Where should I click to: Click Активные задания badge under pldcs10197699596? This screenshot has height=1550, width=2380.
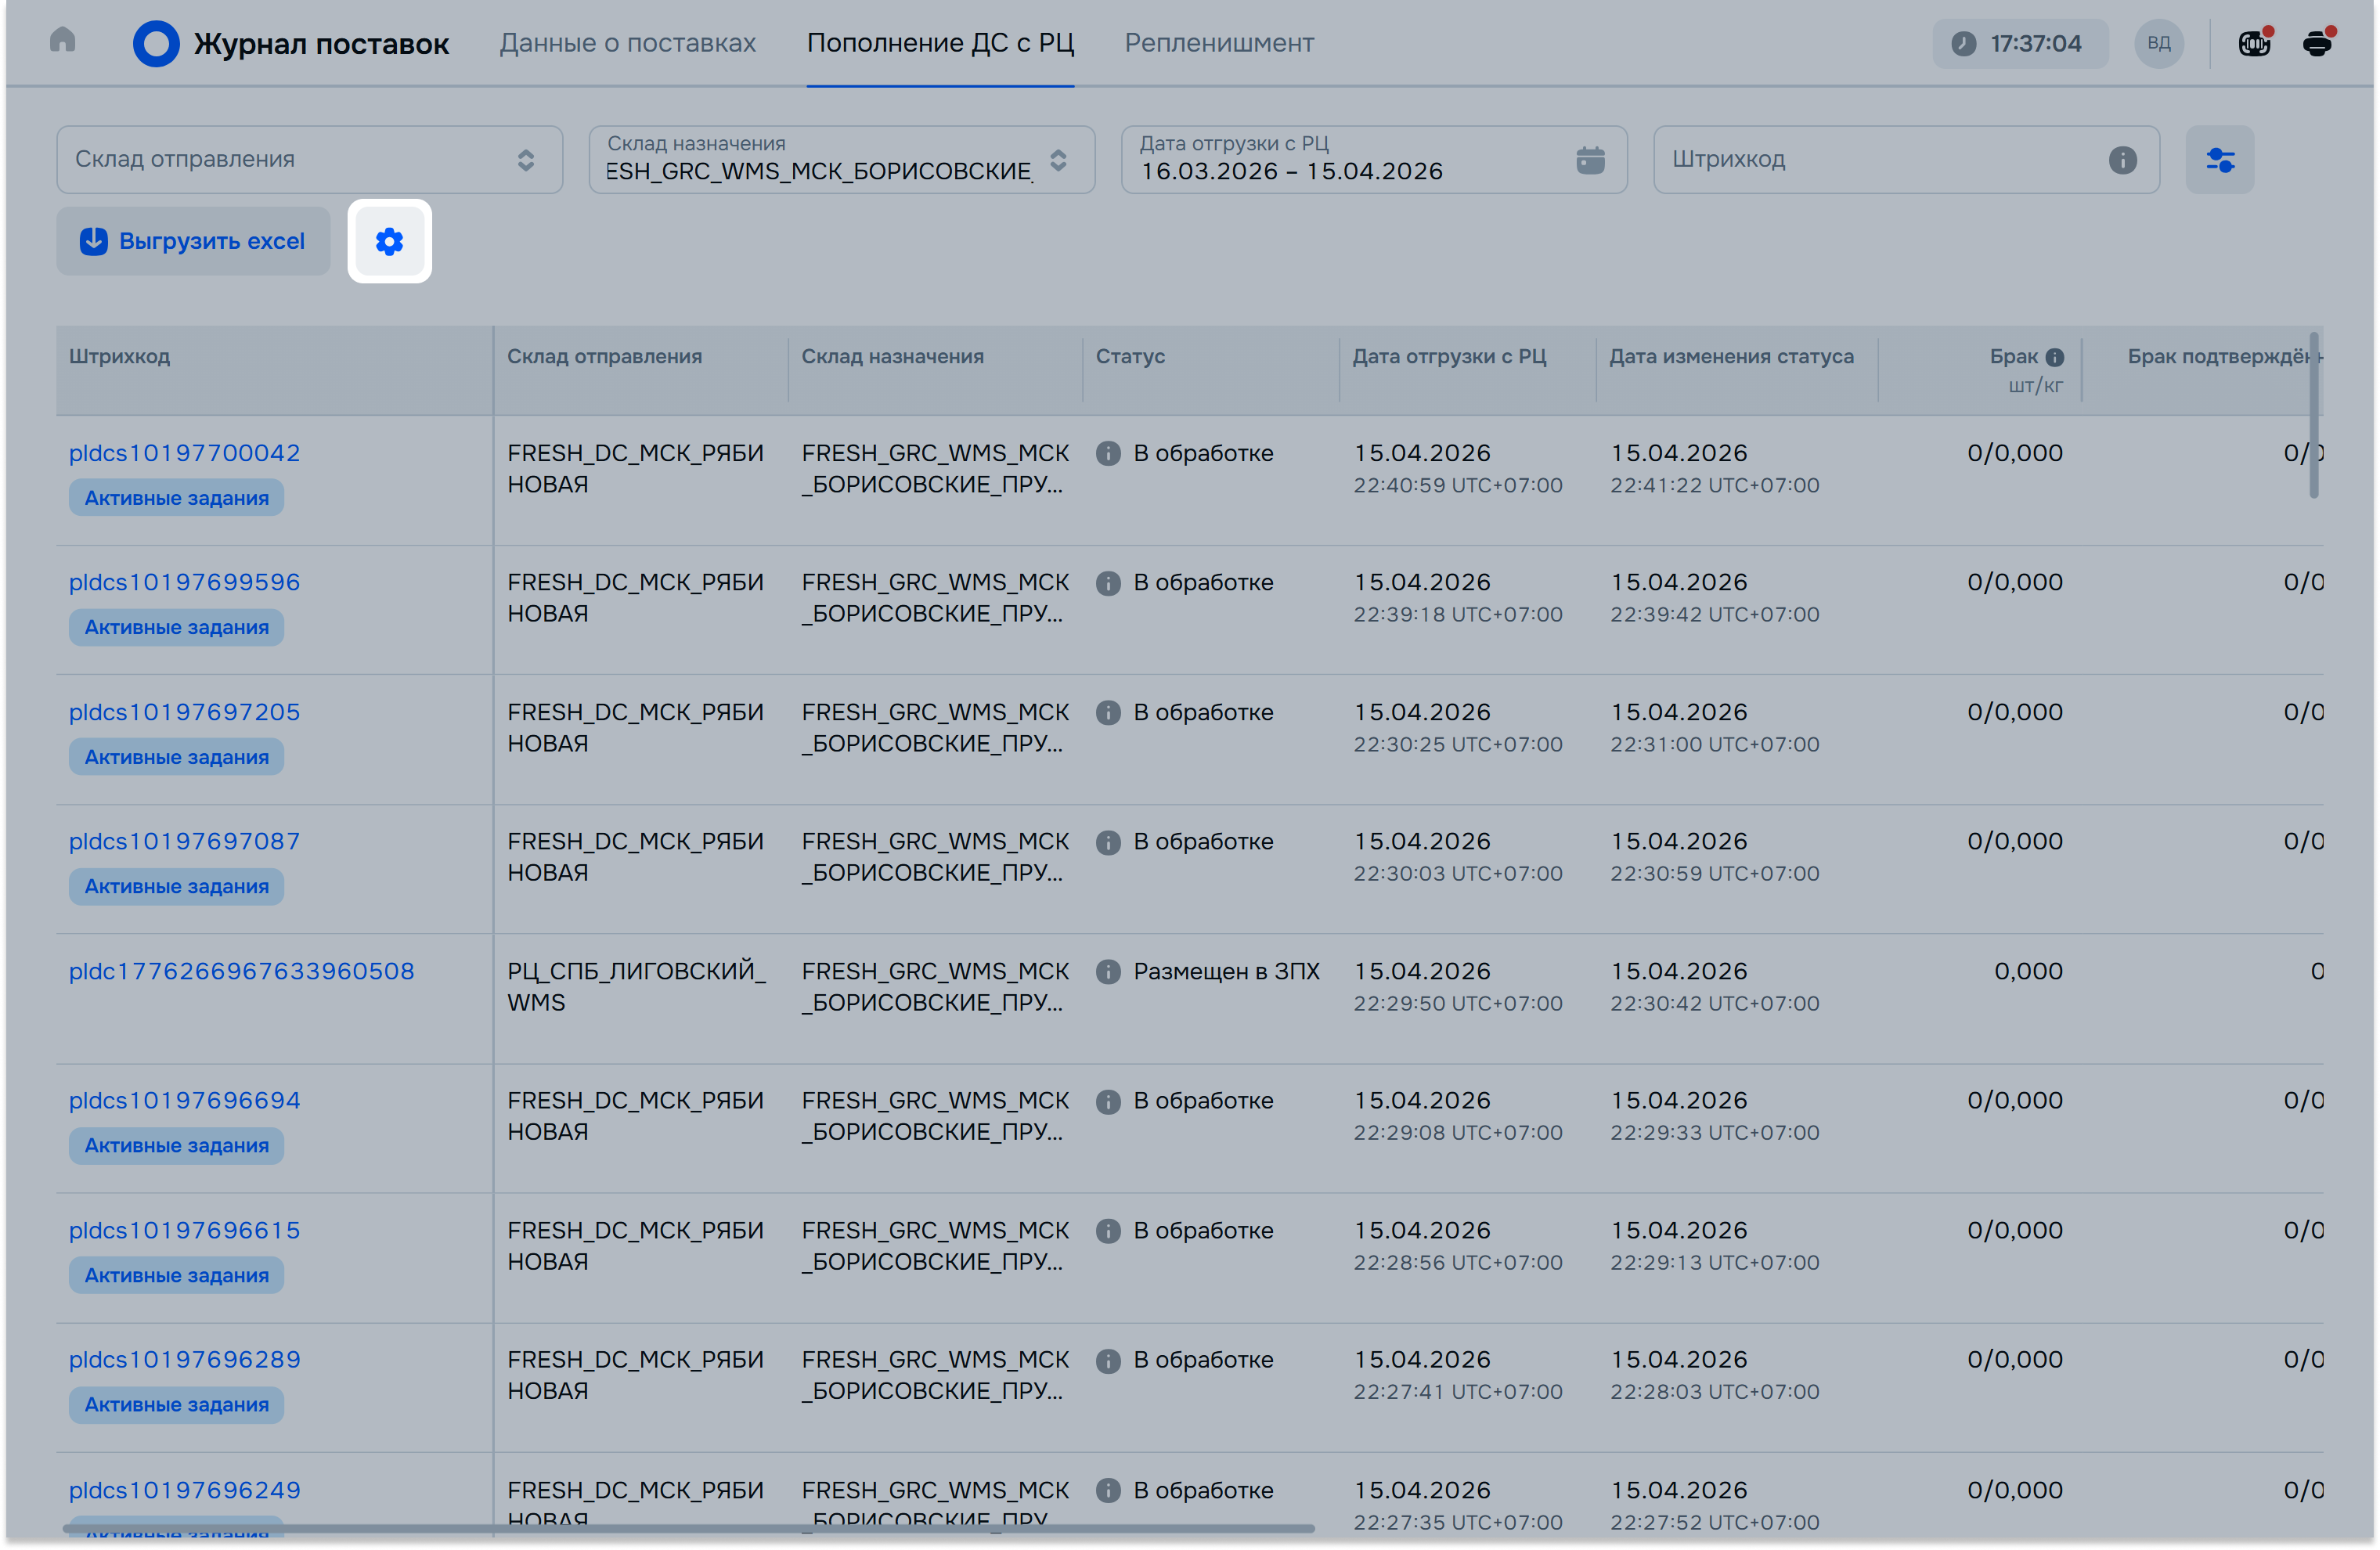pyautogui.click(x=176, y=627)
